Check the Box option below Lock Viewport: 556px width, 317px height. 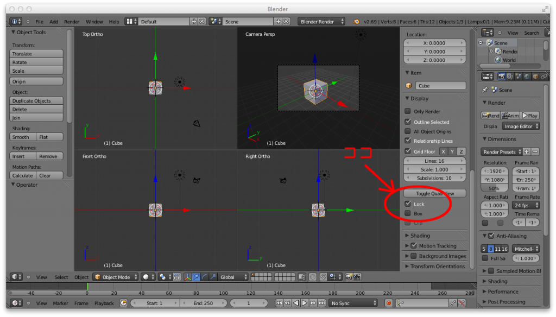click(x=406, y=213)
